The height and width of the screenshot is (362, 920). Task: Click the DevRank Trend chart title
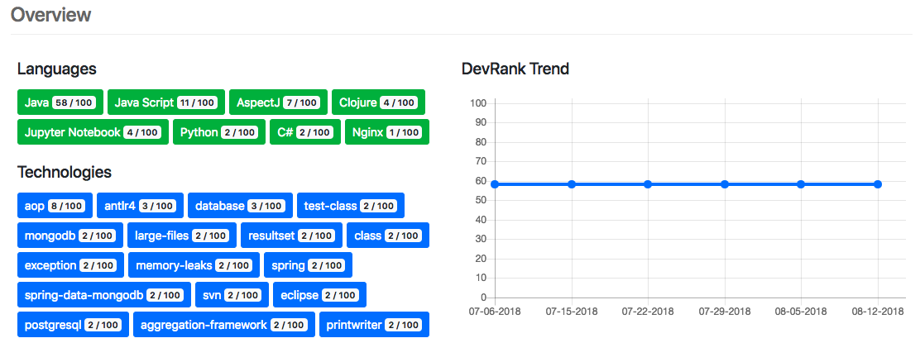pos(515,69)
